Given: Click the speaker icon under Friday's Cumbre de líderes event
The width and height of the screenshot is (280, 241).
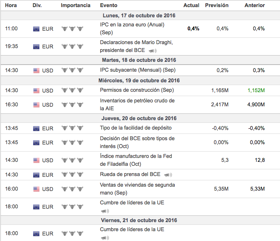Looking at the screenshot, I should click(x=105, y=238).
